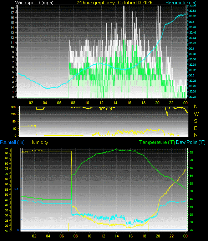Click the "15" humidity axis value
The height and width of the screenshot is (241, 208).
[6, 231]
